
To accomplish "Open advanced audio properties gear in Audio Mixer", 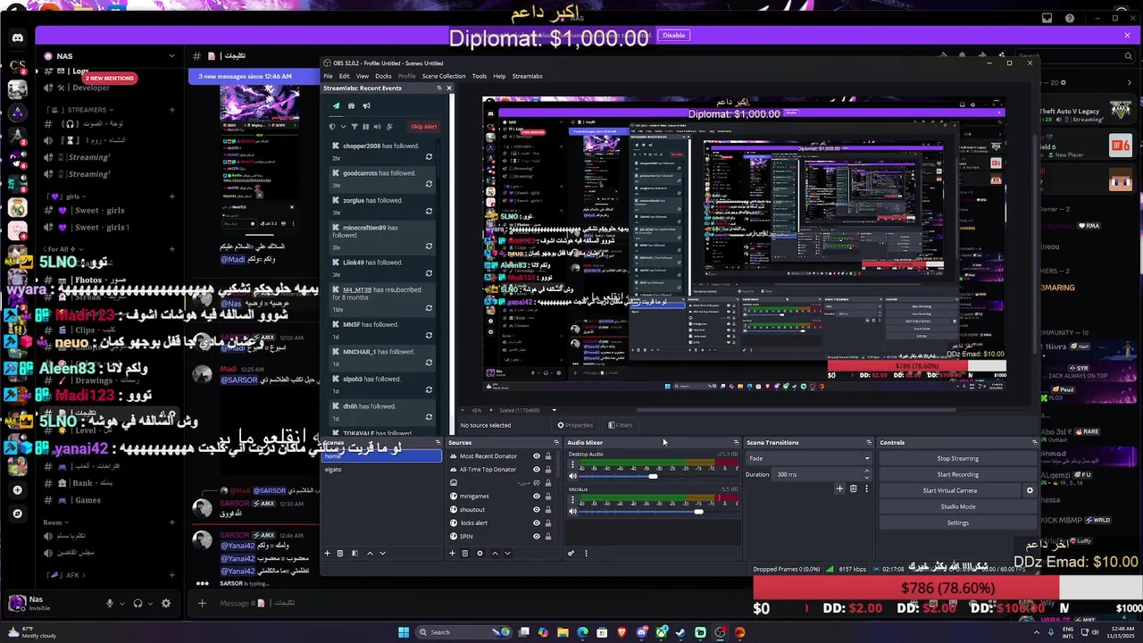I will pos(571,553).
